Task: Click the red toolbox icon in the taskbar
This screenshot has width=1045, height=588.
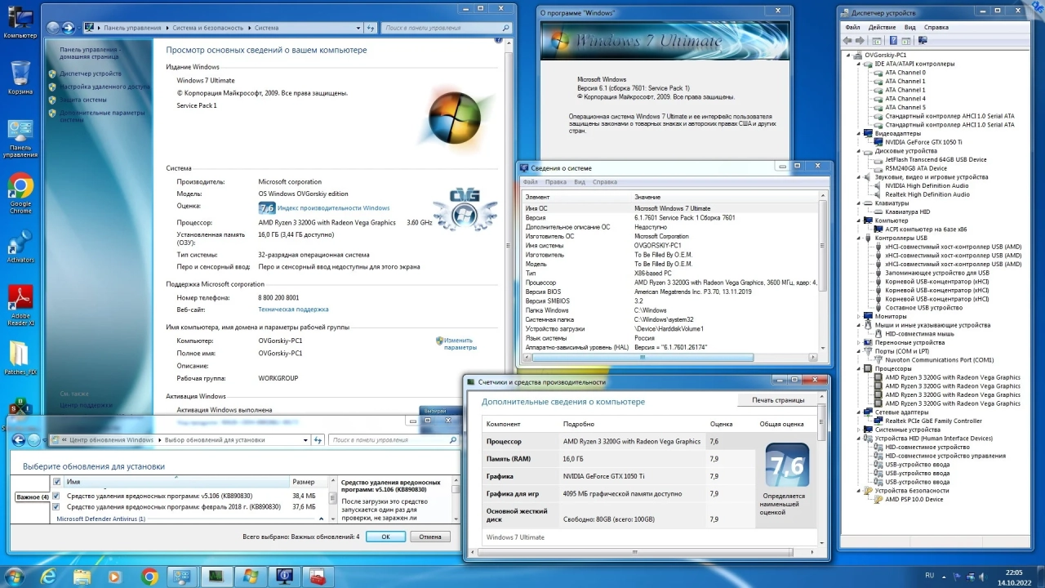Action: coord(316,577)
